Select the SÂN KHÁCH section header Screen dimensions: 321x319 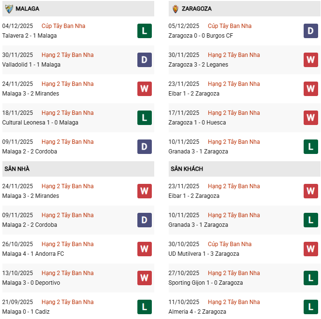point(187,169)
